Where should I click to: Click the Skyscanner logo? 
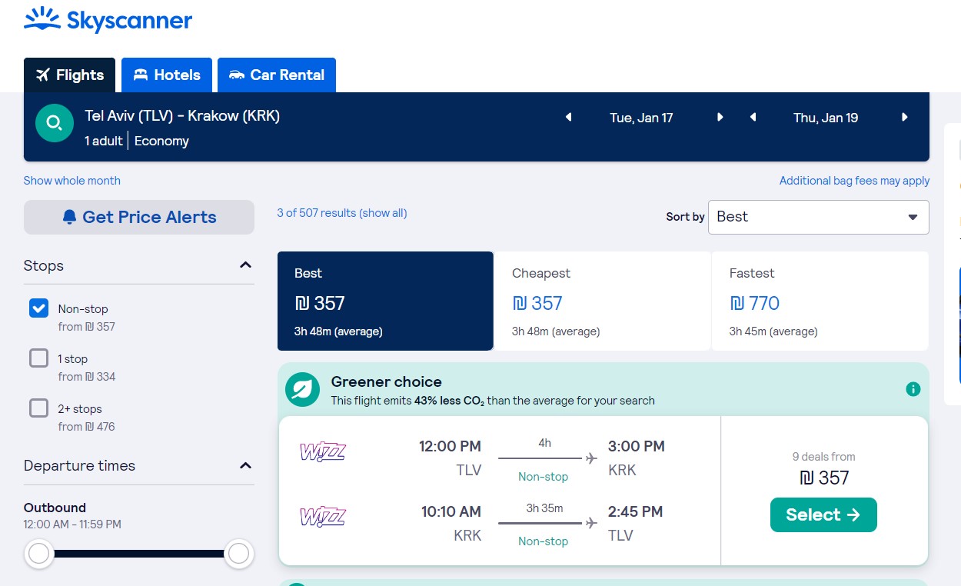[108, 21]
